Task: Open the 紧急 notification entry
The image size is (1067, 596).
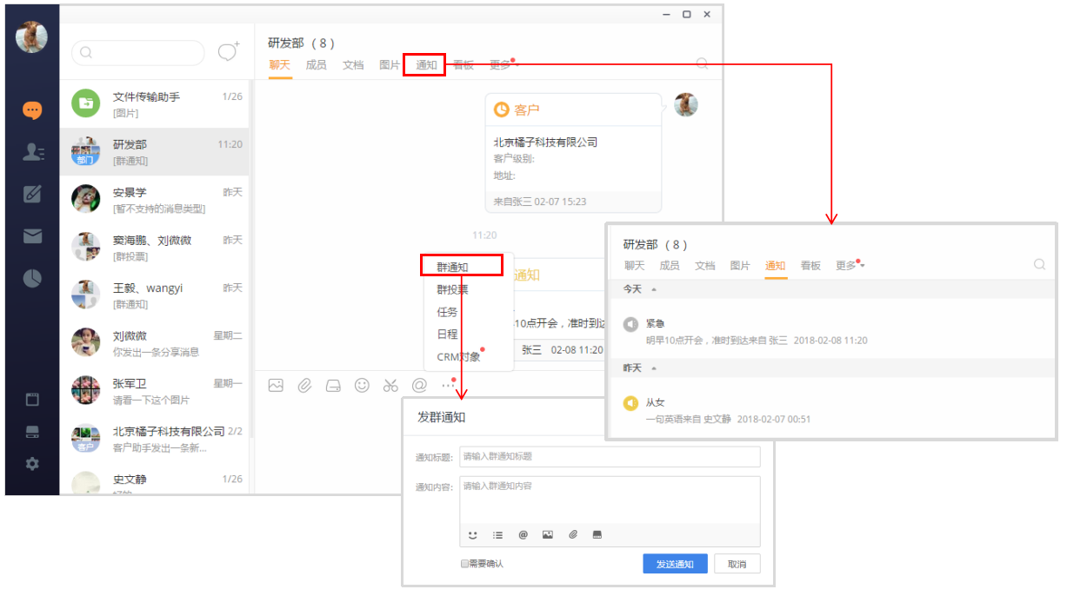Action: tap(830, 331)
